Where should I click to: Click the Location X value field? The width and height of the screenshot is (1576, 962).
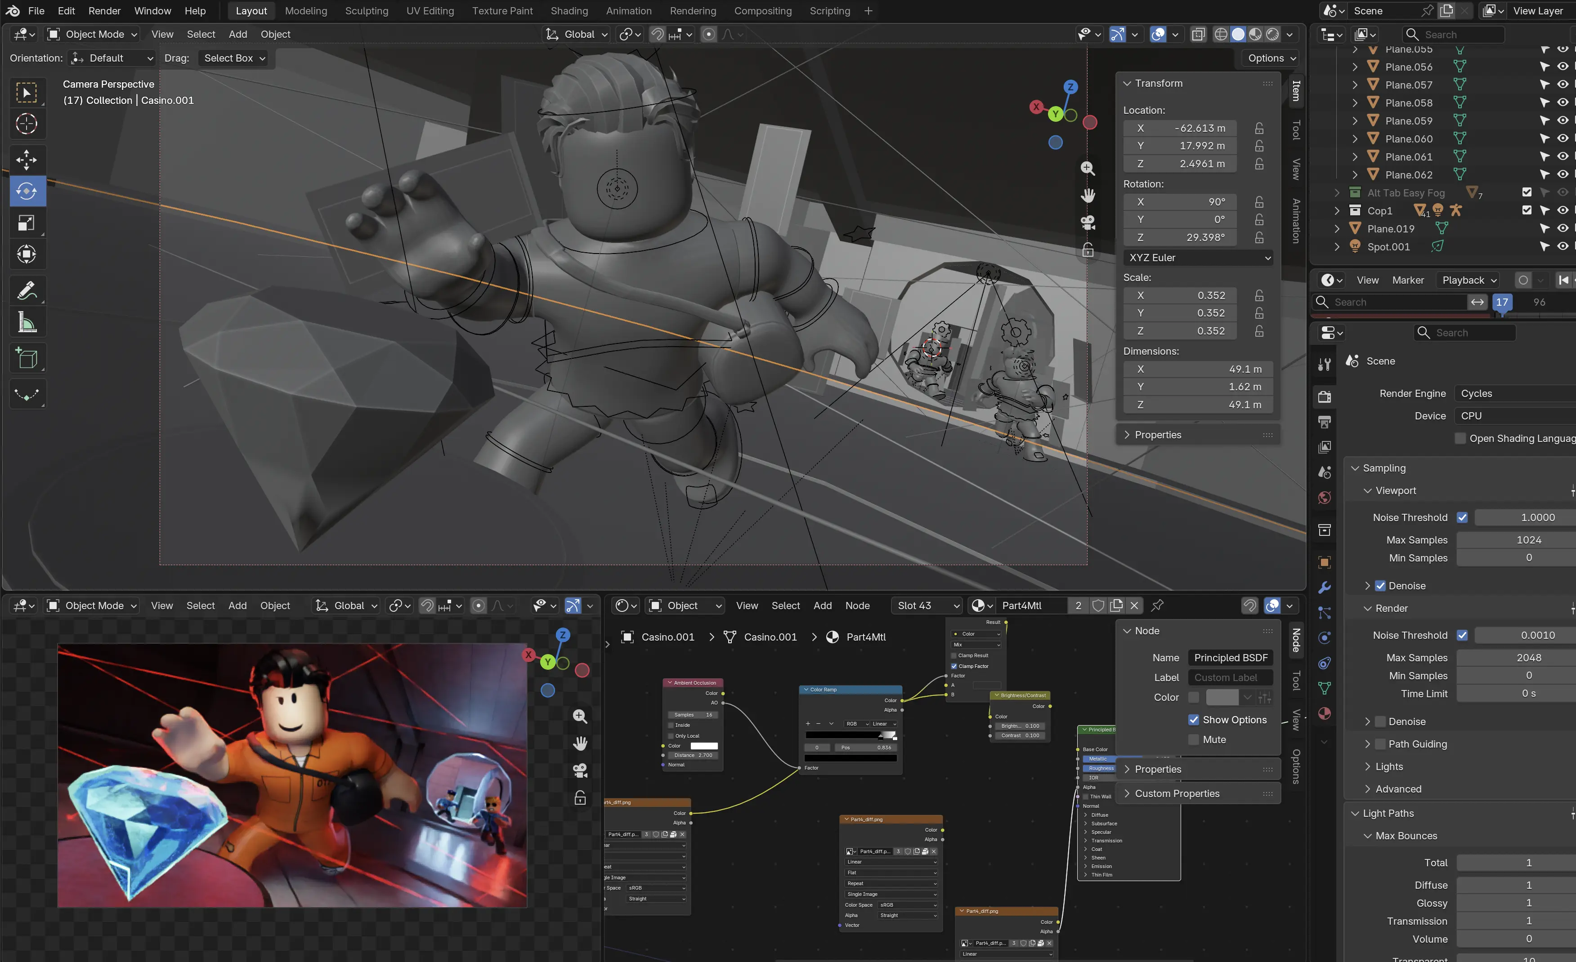click(x=1179, y=129)
